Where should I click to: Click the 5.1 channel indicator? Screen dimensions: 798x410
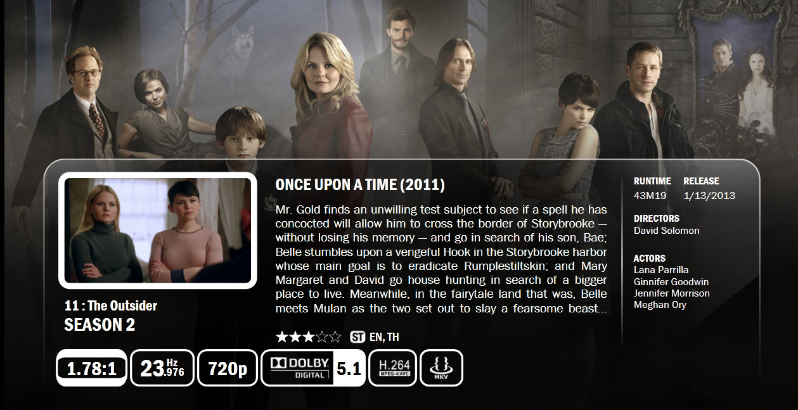coord(349,368)
